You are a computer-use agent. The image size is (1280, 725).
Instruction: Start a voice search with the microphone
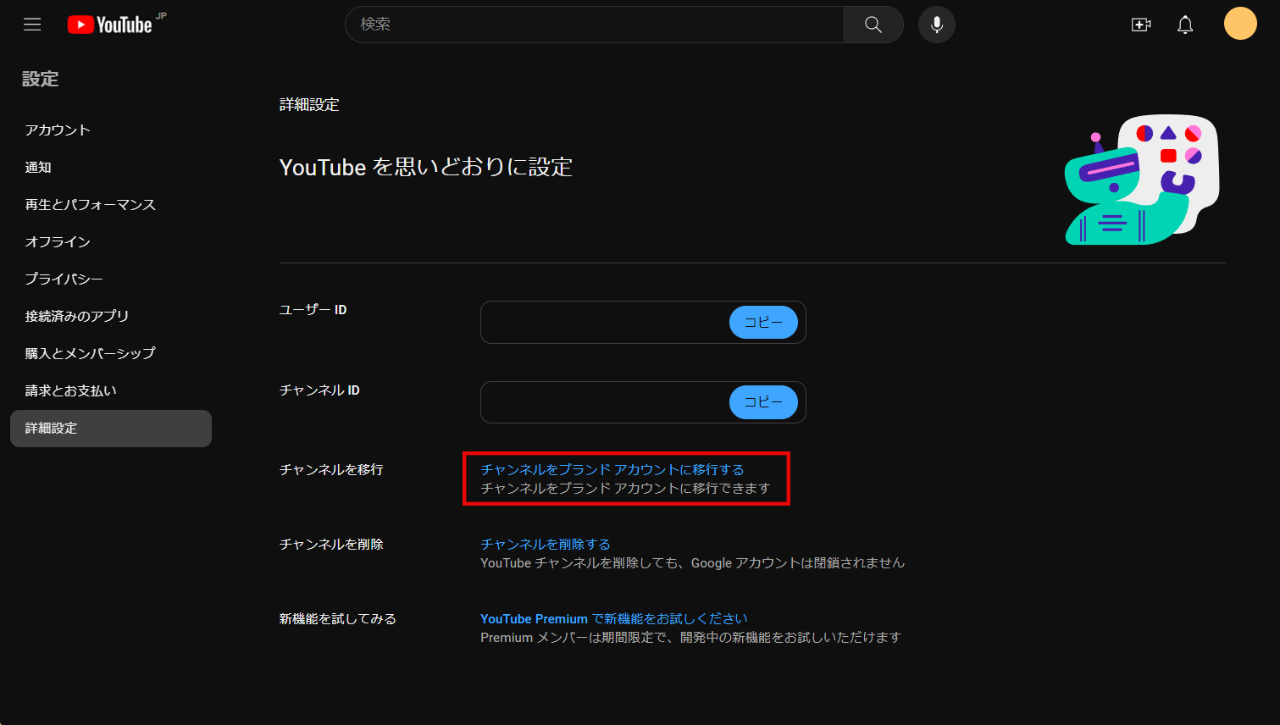(x=936, y=24)
